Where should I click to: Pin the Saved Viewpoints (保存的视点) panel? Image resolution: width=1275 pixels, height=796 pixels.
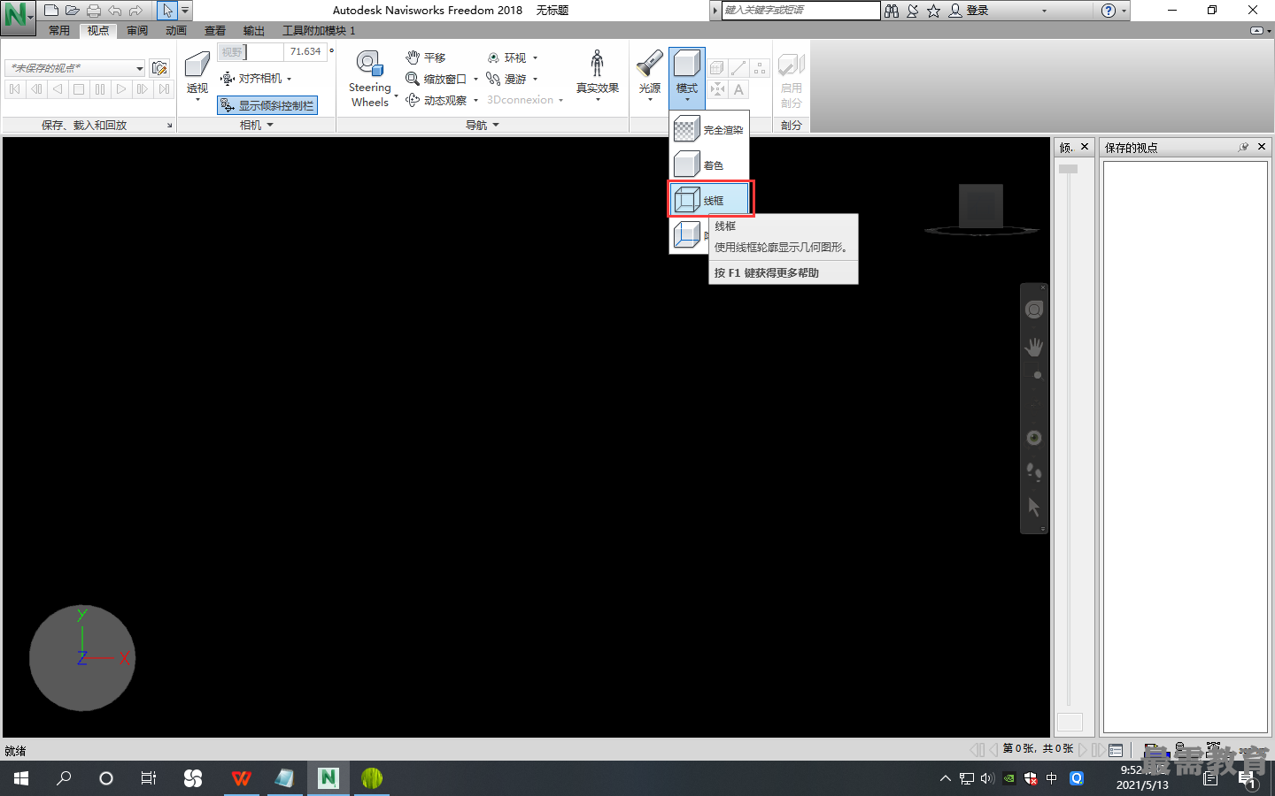pos(1243,147)
